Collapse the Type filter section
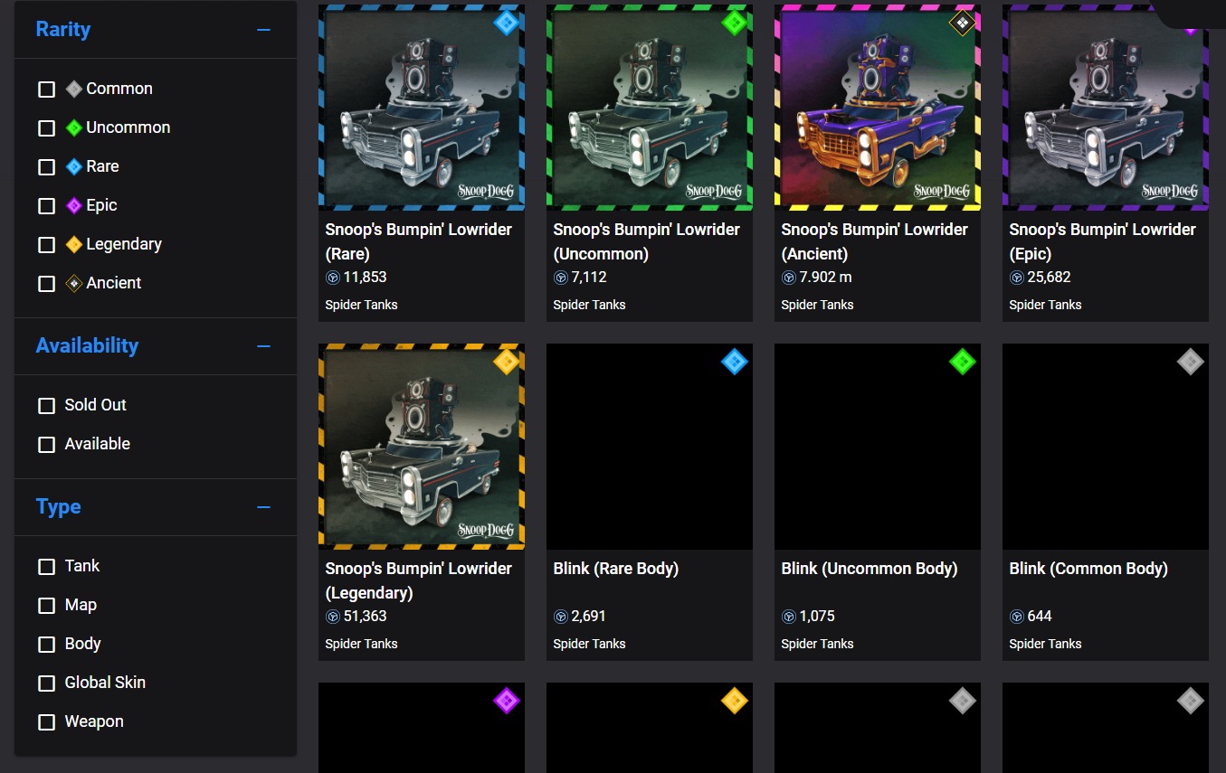The width and height of the screenshot is (1226, 773). pos(263,507)
